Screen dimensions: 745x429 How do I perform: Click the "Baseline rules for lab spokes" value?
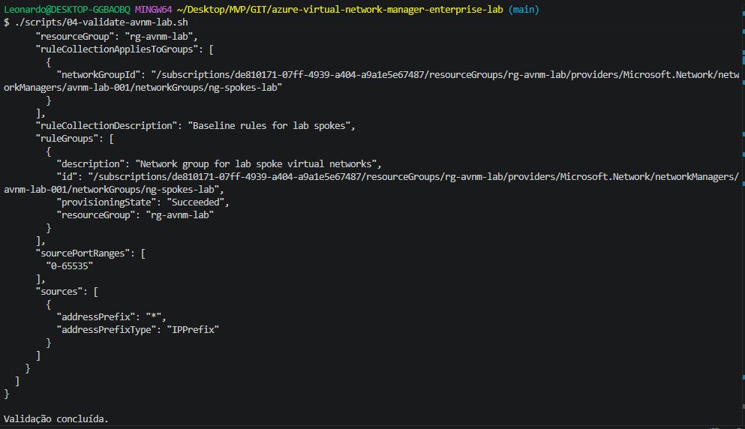point(269,126)
